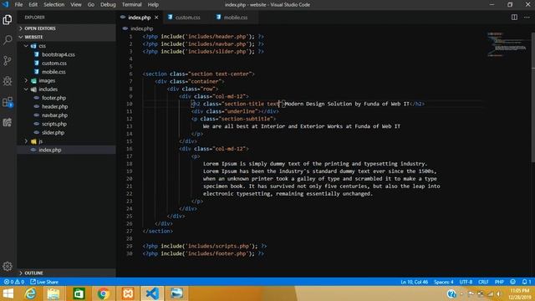Viewport: 535px width, 301px height.
Task: Click the split editor icon
Action: 514,17
